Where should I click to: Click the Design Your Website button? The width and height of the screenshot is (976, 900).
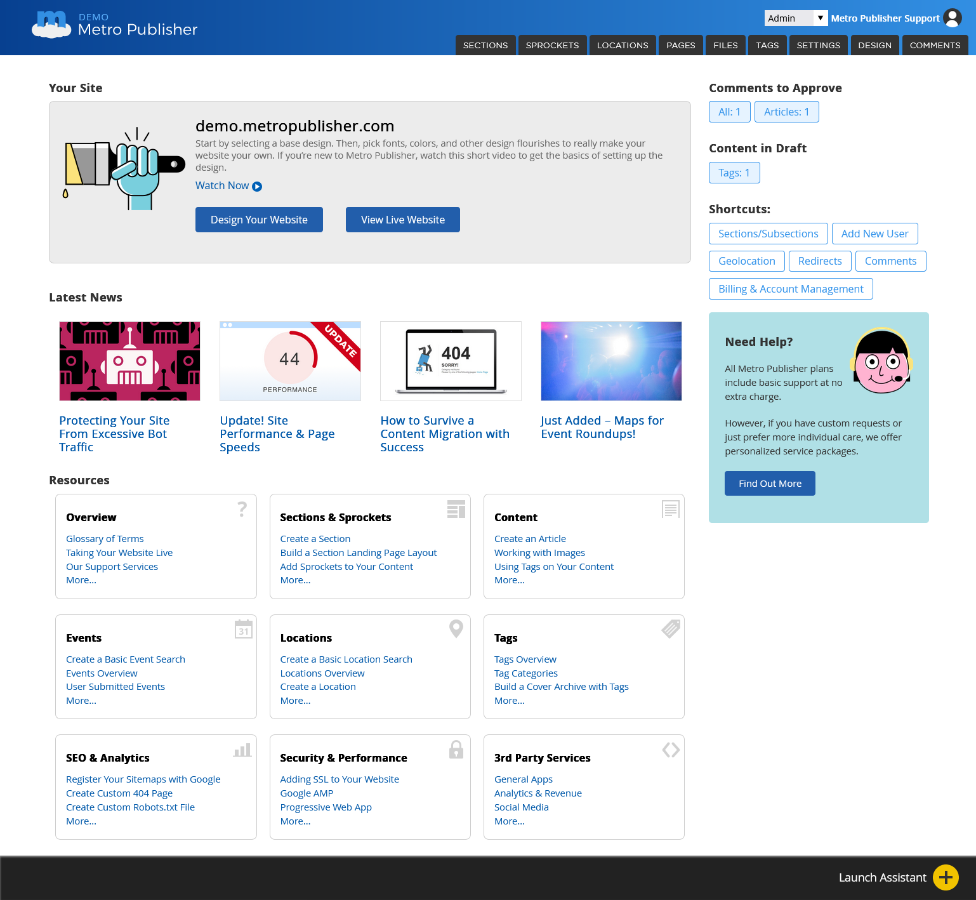(x=259, y=220)
